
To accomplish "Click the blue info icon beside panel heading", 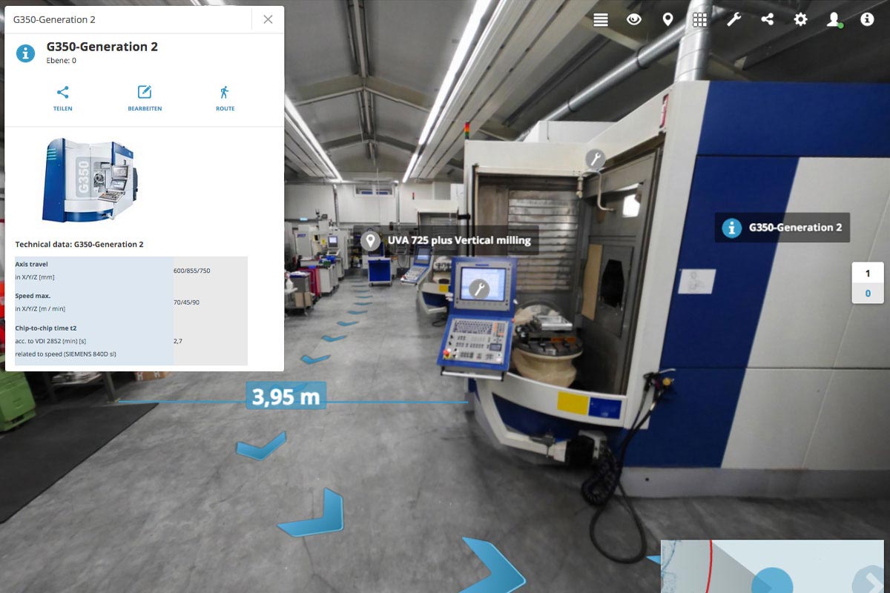I will (x=26, y=53).
